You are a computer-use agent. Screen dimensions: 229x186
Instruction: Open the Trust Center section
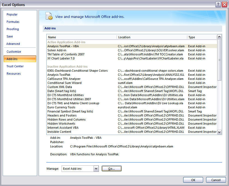[15, 66]
